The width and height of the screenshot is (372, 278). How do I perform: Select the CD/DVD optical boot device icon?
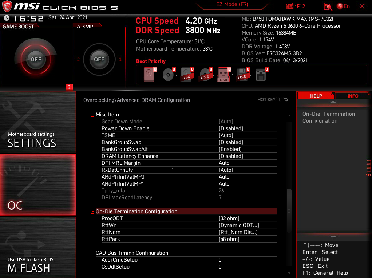coord(169,75)
